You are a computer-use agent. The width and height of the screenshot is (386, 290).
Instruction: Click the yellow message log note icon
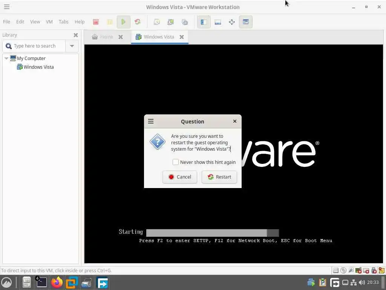click(x=381, y=270)
